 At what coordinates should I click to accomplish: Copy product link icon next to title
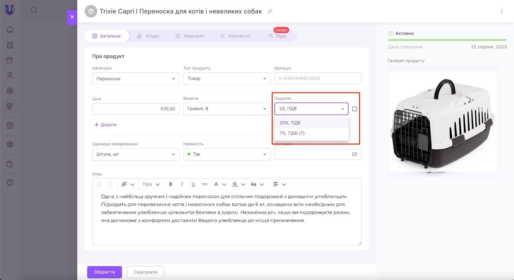coord(270,11)
